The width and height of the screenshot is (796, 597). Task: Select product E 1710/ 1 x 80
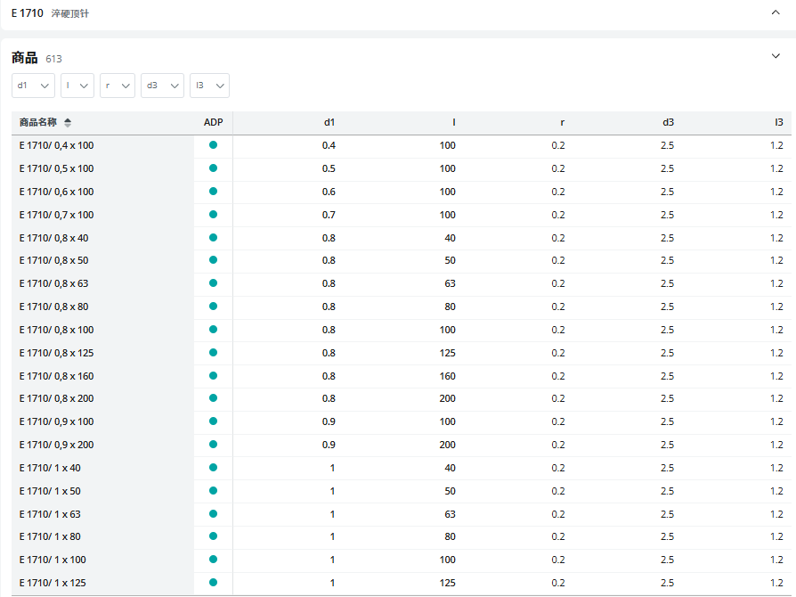(x=50, y=536)
